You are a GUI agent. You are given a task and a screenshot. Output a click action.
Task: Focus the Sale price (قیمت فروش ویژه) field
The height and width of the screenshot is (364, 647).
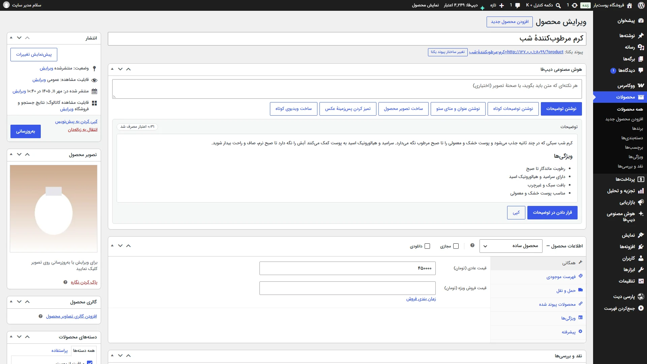(347, 288)
